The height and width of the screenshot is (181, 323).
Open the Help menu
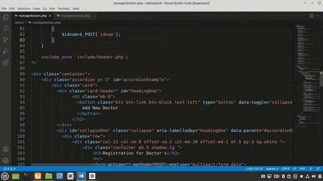click(76, 9)
